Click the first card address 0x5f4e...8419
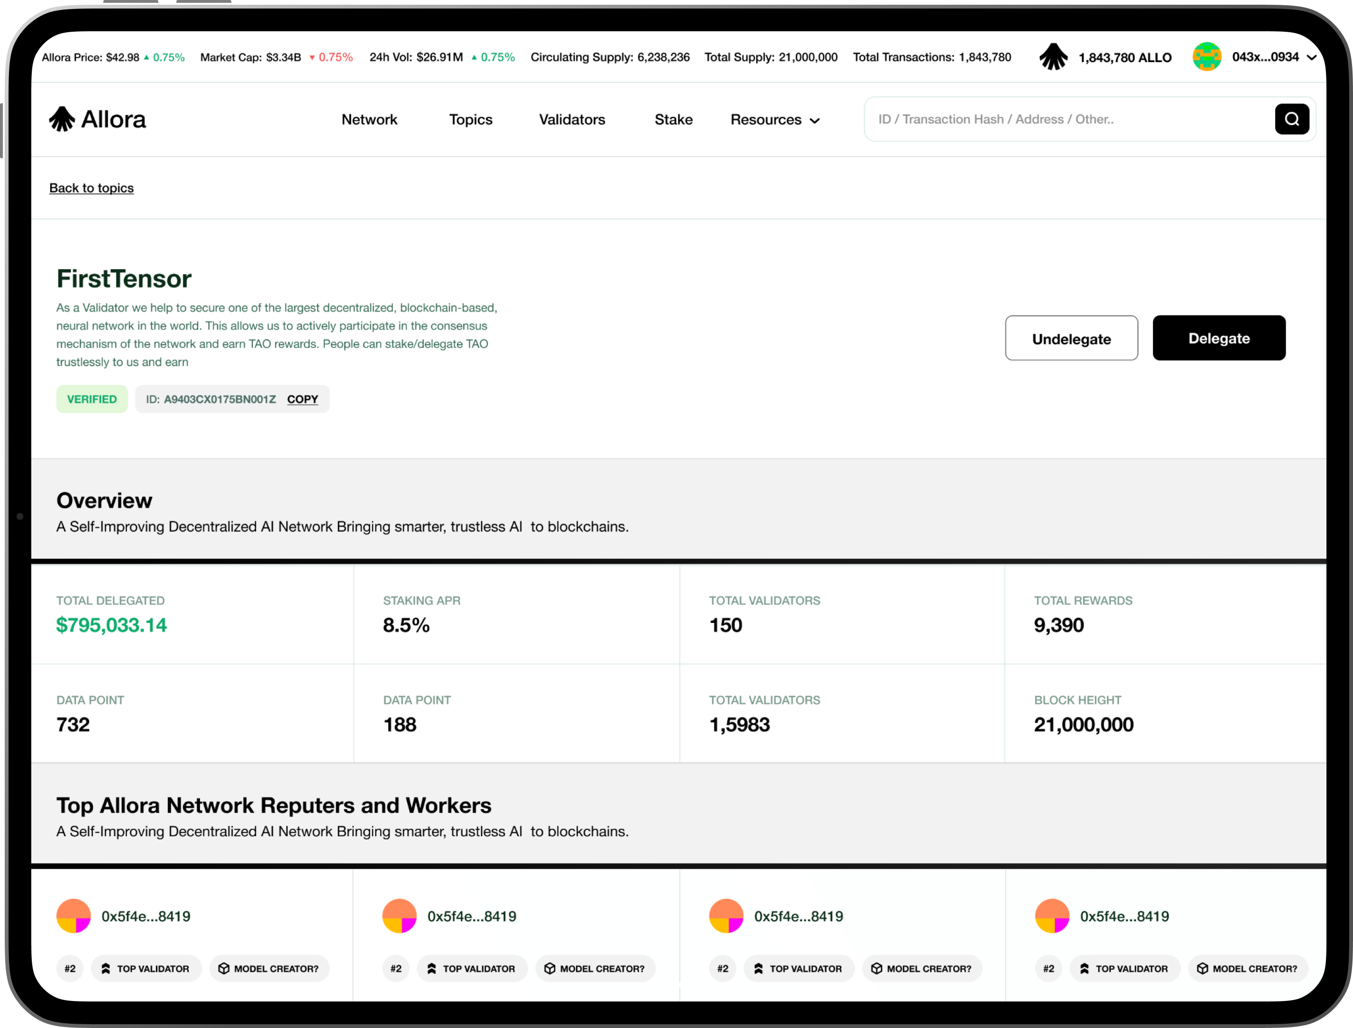The image size is (1353, 1028). [x=146, y=916]
